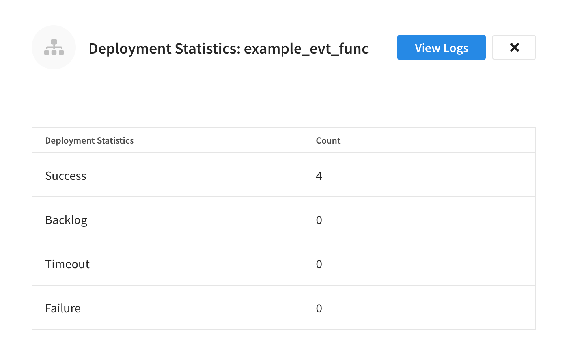Click the Timeout row label
This screenshot has width=567, height=355.
tap(67, 264)
